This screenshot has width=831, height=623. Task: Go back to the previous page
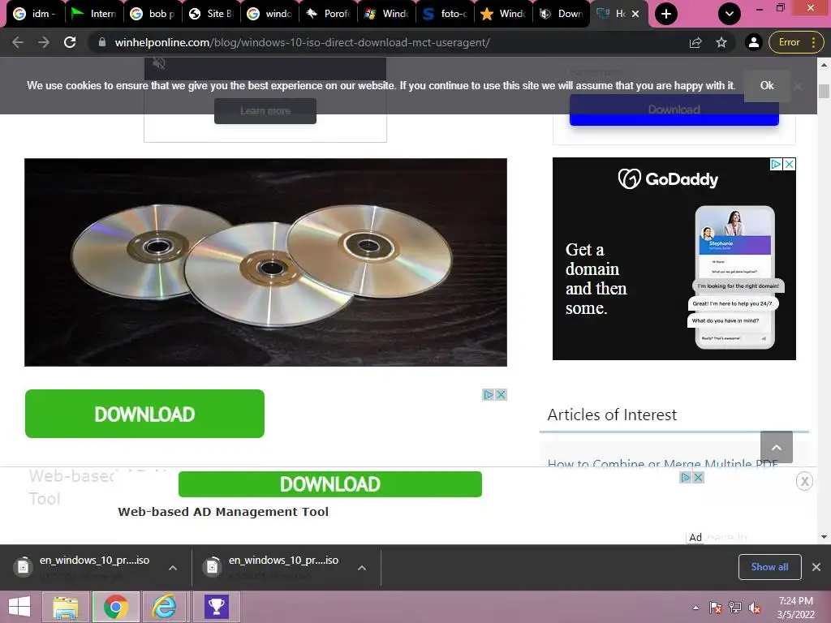(18, 42)
